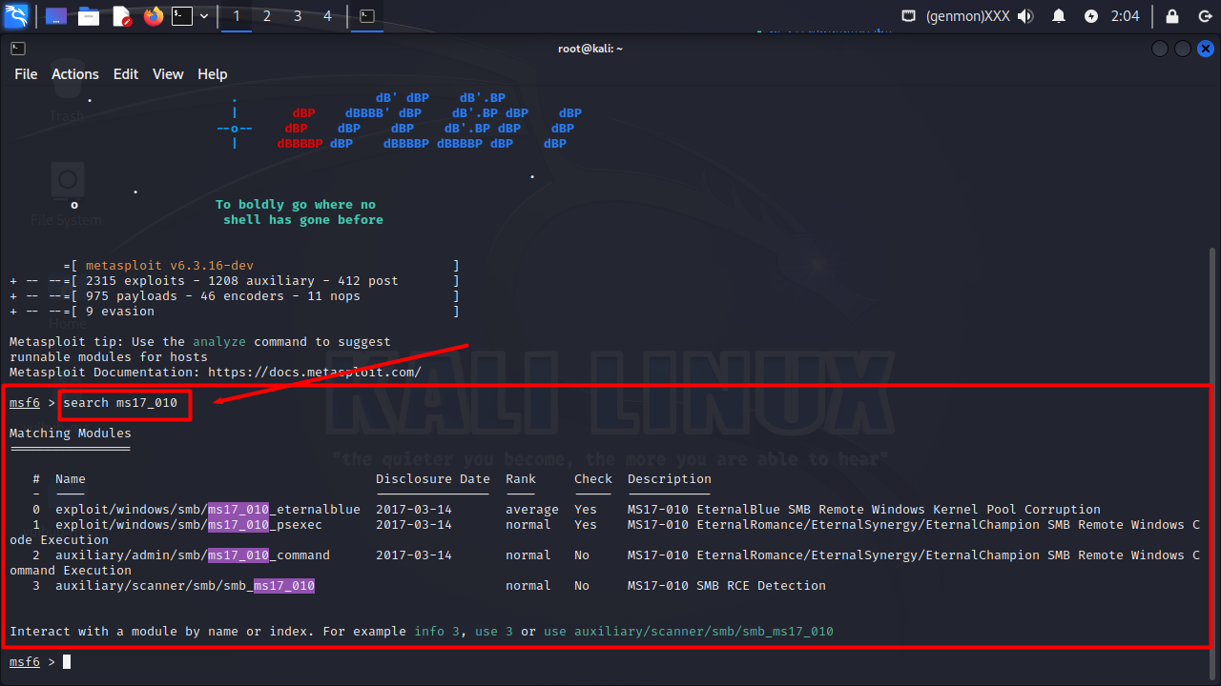Click the 'Description' column header
Viewport: 1221px width, 686px height.
click(670, 479)
